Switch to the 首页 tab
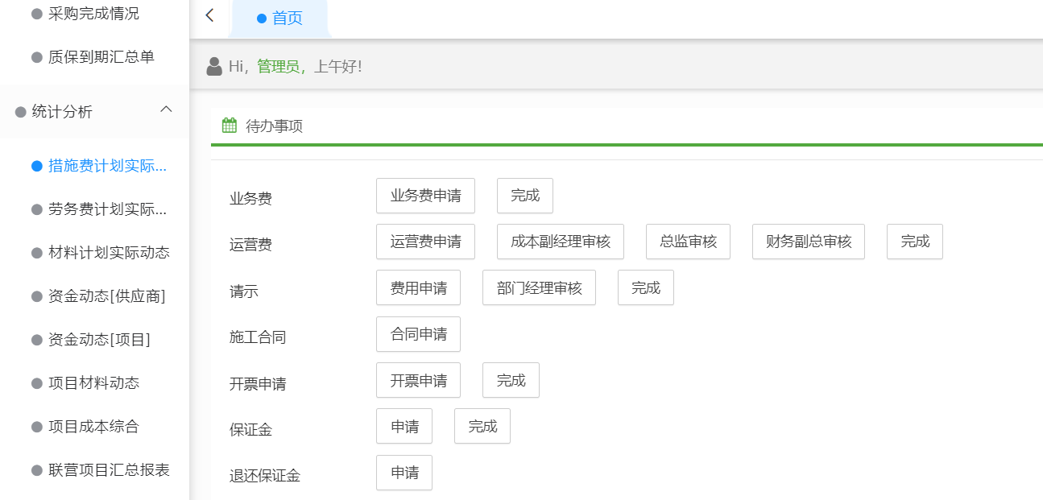The image size is (1043, 500). coord(279,19)
